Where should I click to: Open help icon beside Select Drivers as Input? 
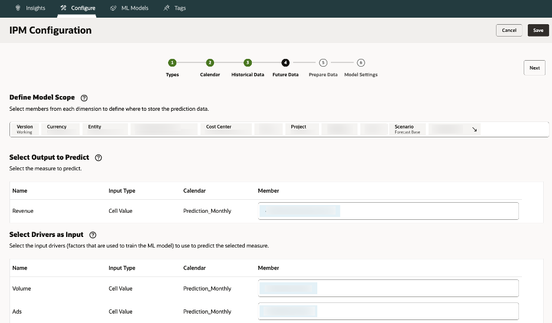(x=93, y=235)
